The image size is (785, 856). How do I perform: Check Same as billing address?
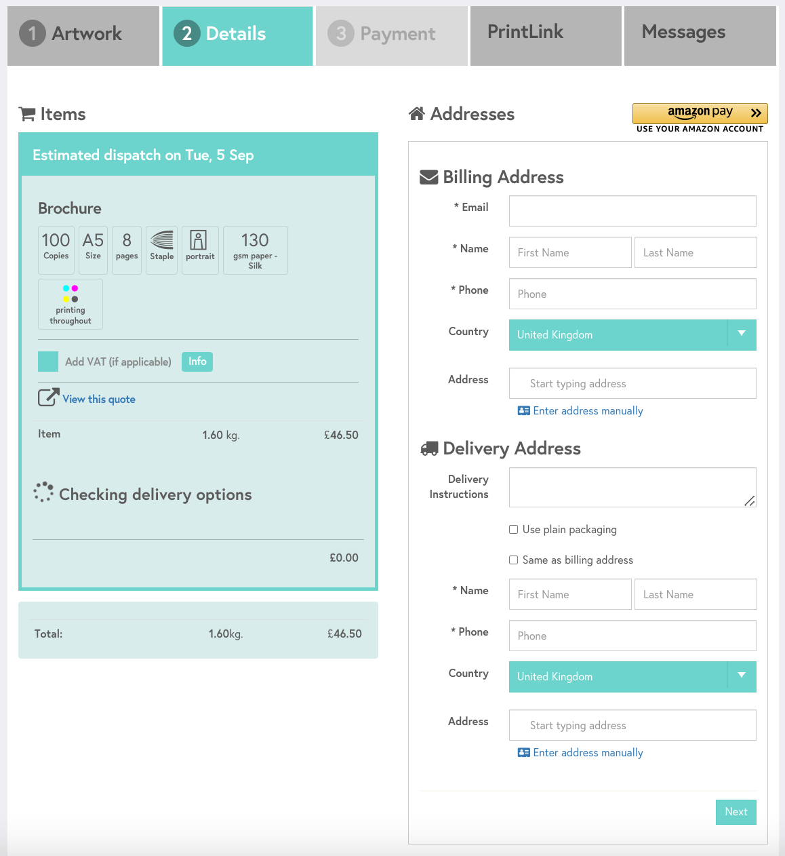pyautogui.click(x=514, y=560)
